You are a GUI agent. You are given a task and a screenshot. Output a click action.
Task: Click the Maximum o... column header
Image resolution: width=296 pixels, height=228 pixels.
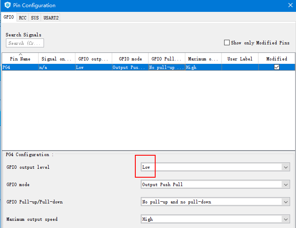(x=203, y=59)
